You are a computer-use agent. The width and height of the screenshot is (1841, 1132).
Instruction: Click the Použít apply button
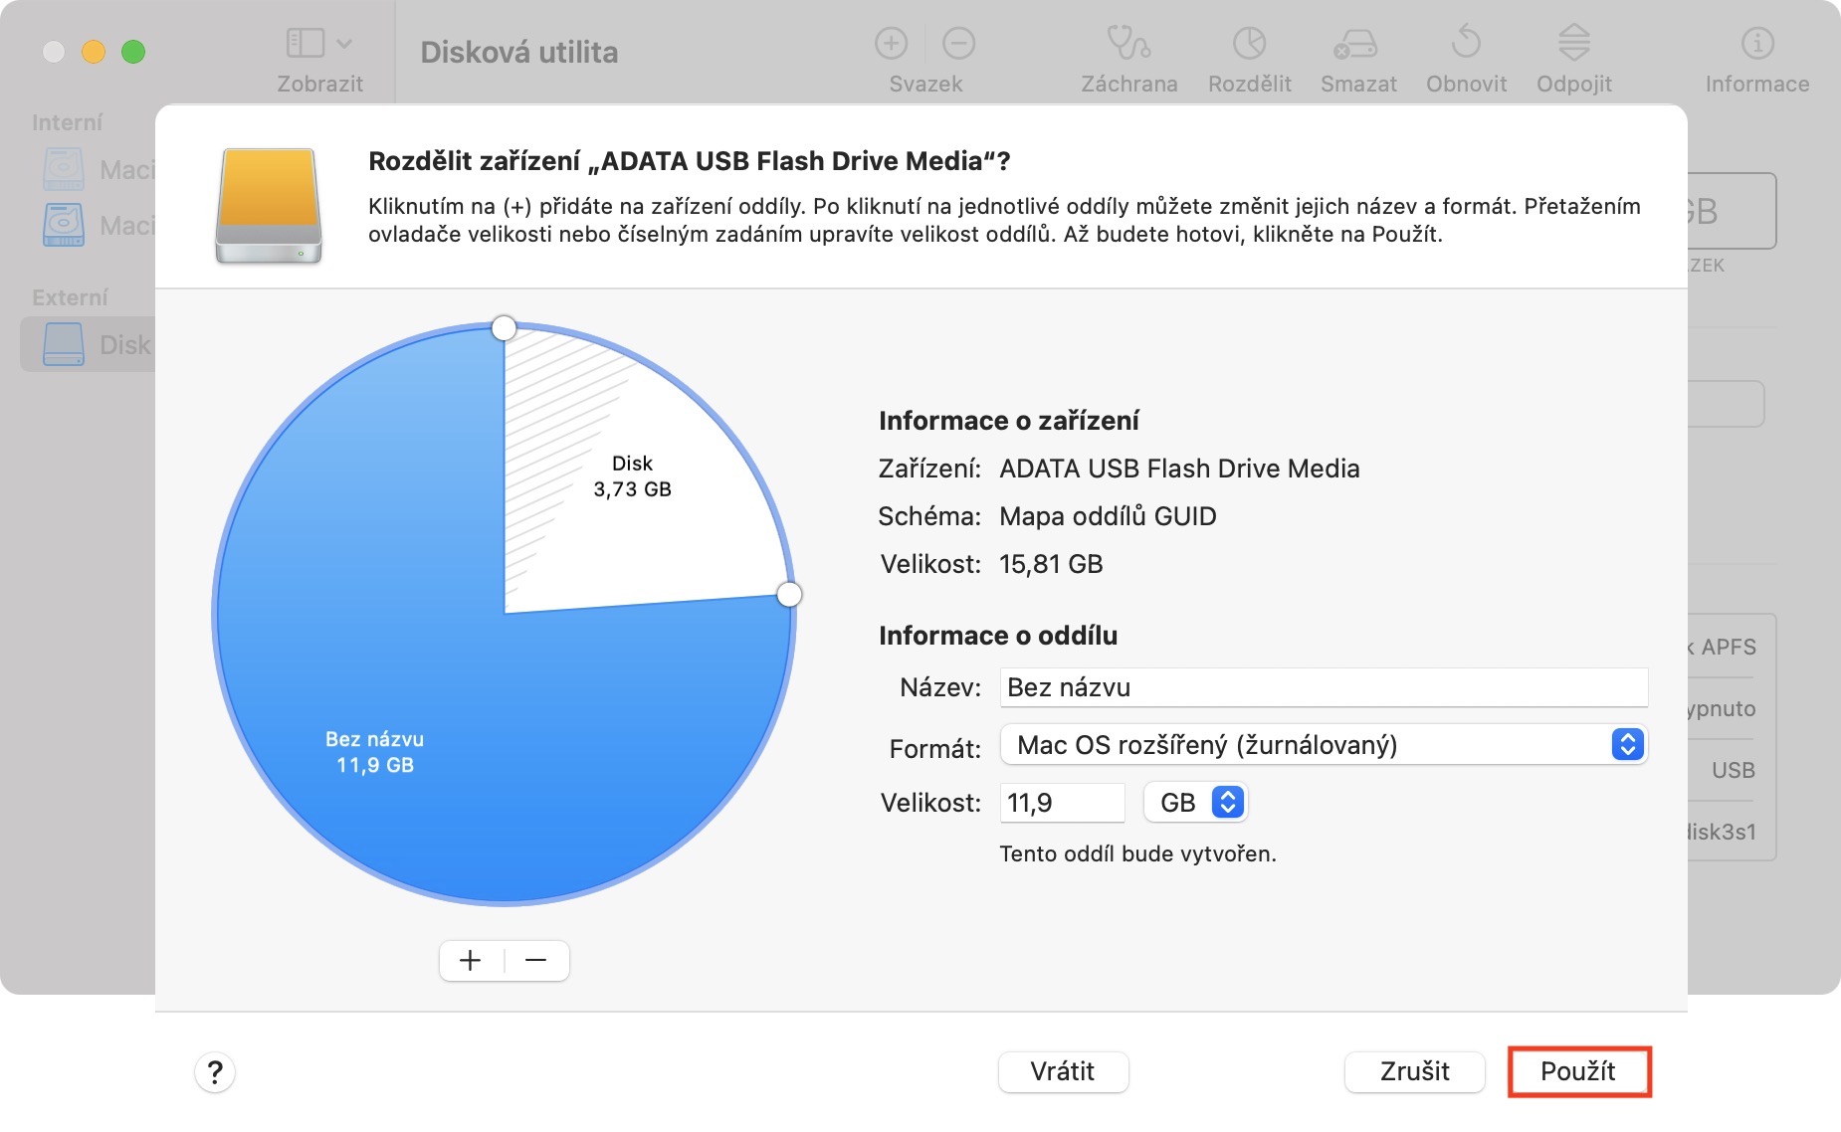1578,1071
